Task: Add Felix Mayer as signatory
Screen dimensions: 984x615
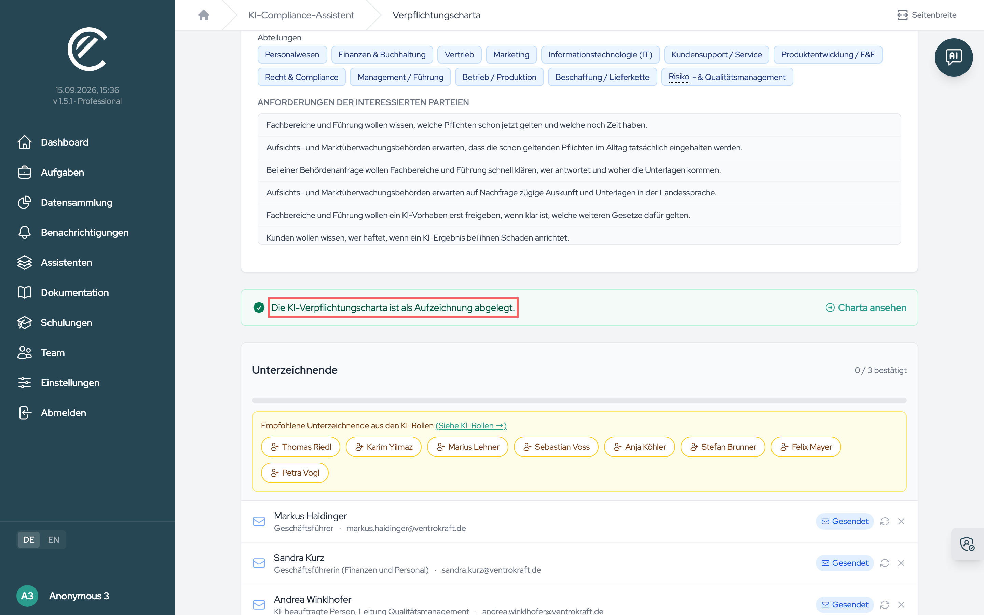Action: [x=806, y=447]
